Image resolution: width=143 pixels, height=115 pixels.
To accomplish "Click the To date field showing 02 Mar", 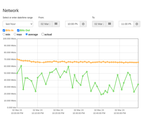I will click(x=99, y=24).
